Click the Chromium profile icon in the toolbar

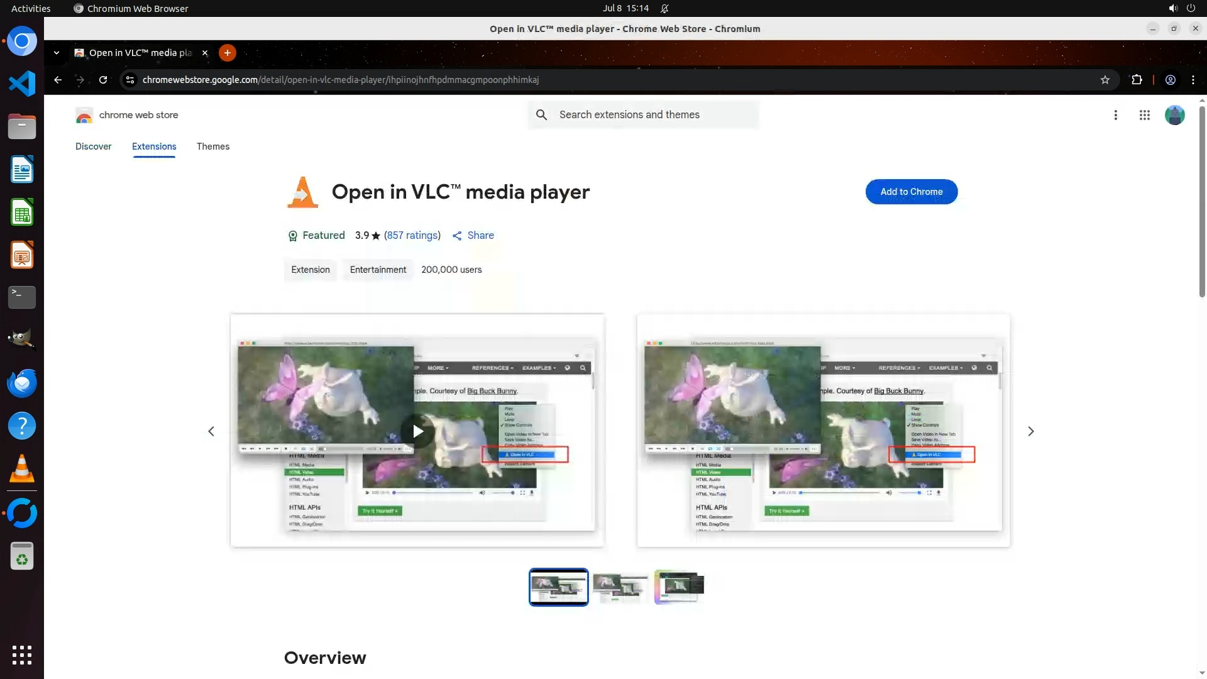[1171, 80]
